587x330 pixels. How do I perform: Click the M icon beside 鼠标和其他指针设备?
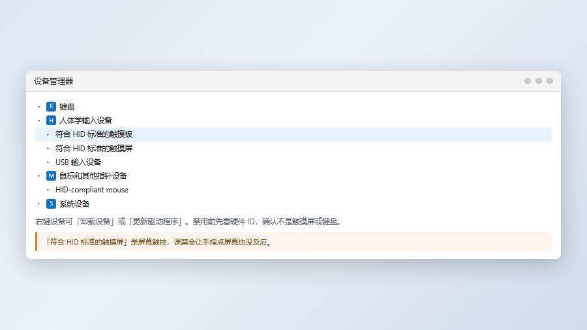51,175
